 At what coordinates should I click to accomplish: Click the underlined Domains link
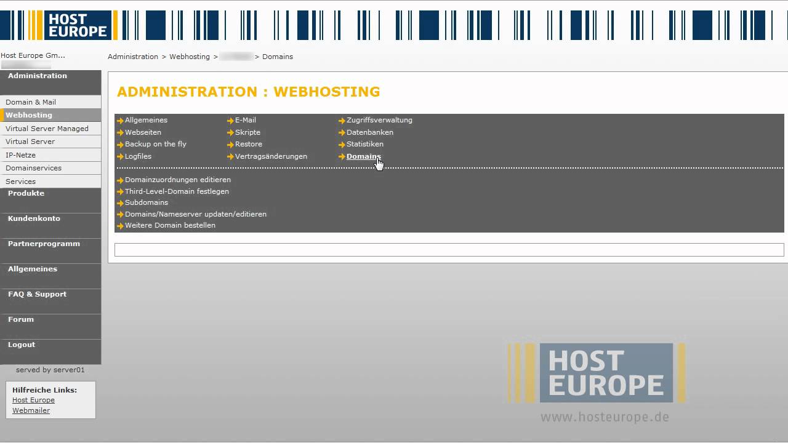(x=364, y=156)
